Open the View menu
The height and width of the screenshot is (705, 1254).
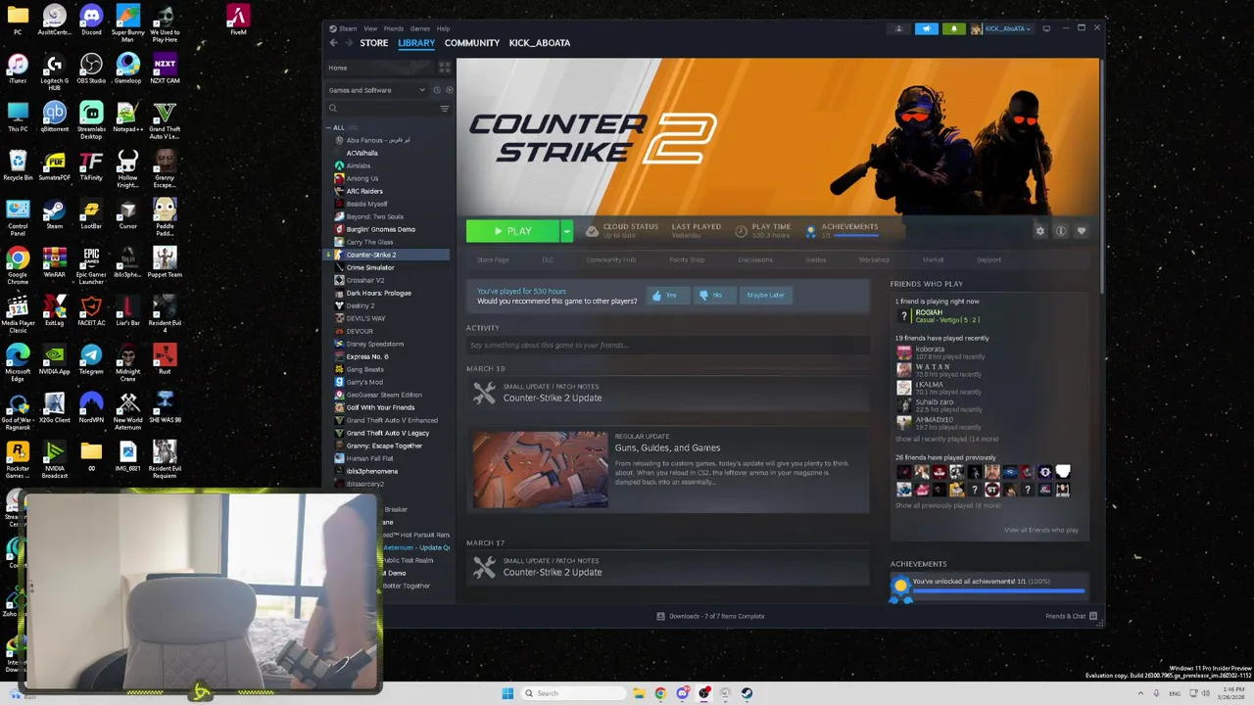click(370, 28)
